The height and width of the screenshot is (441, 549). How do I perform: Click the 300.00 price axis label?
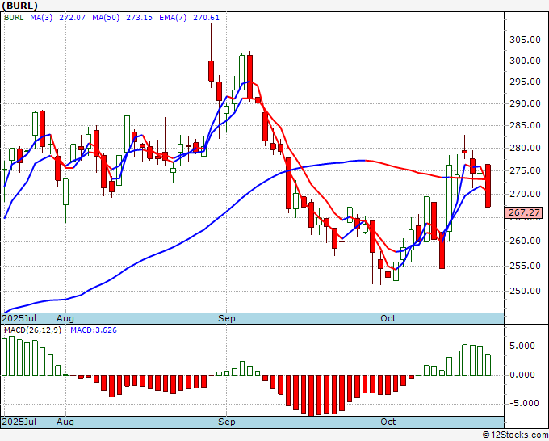coord(525,61)
